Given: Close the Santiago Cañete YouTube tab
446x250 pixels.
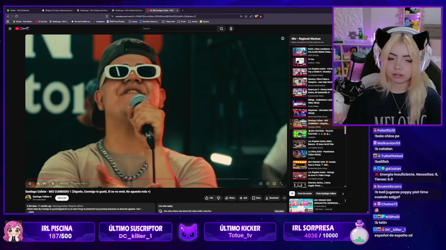Looking at the screenshot, I should (177, 10).
